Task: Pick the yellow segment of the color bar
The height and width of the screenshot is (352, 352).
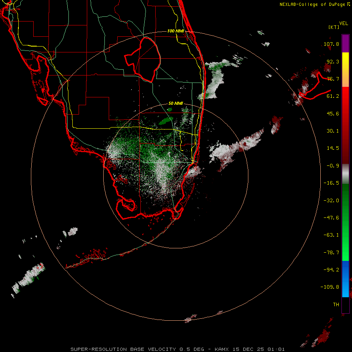Action: click(345, 64)
